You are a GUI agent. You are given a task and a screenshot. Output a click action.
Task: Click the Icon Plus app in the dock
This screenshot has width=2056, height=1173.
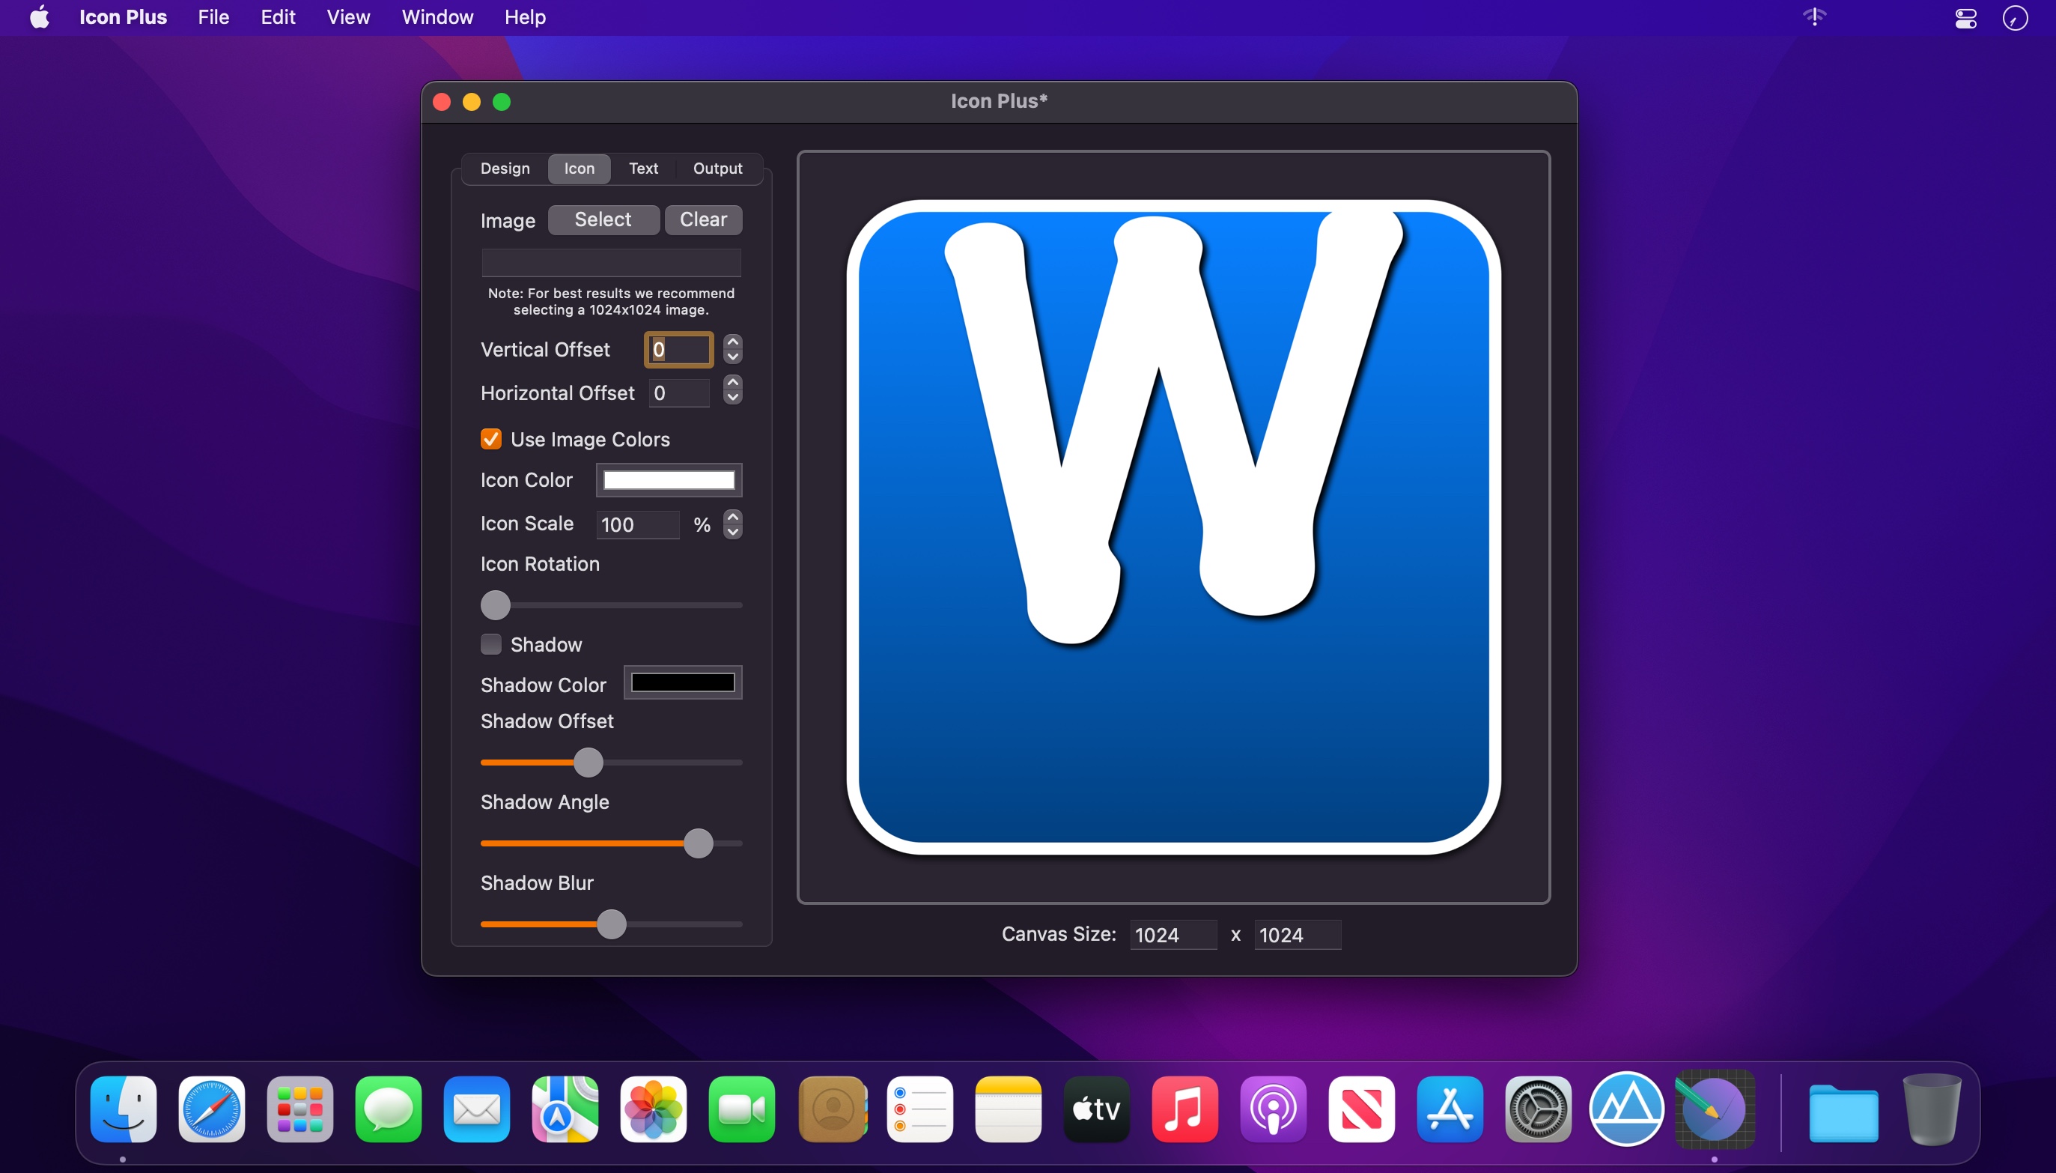[1715, 1109]
